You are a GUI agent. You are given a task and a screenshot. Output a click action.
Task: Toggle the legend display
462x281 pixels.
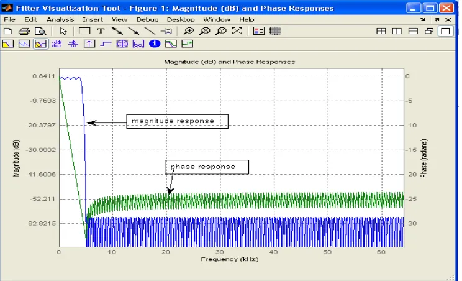pyautogui.click(x=259, y=31)
